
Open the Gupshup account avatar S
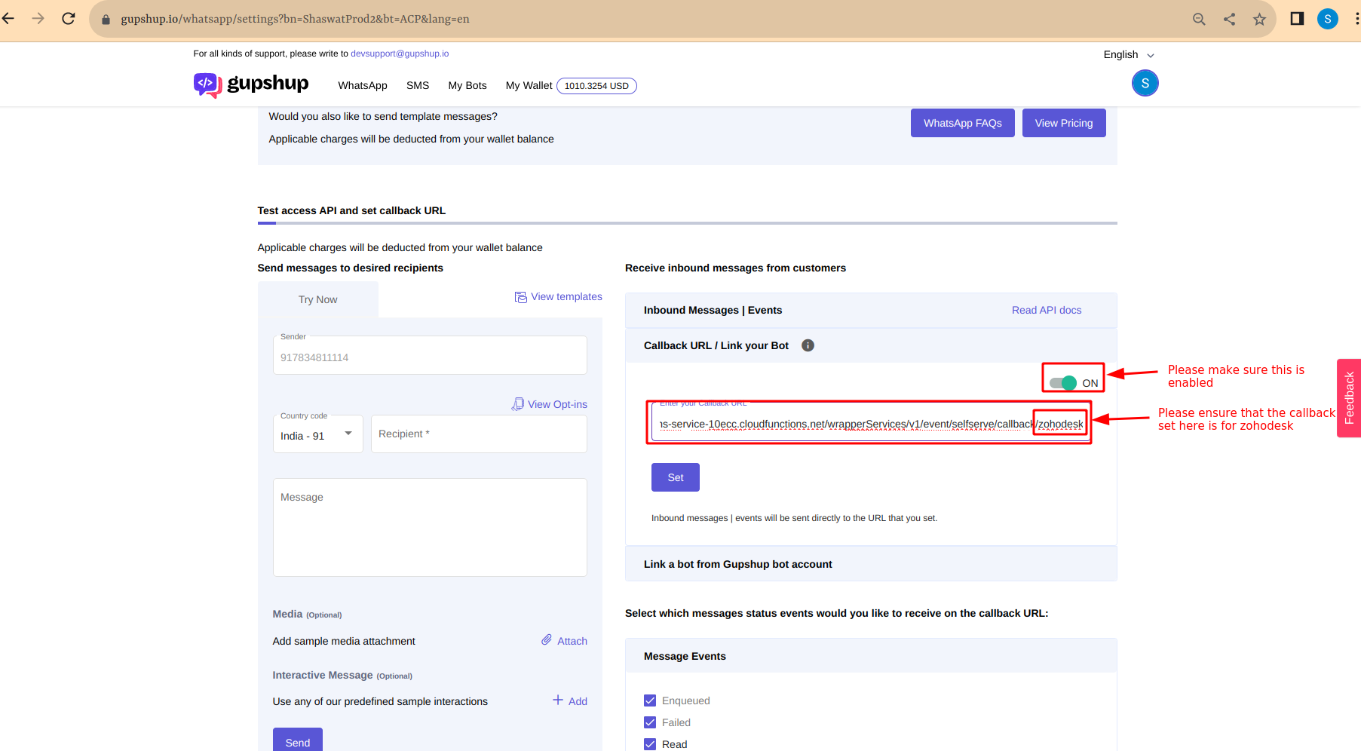click(1145, 83)
